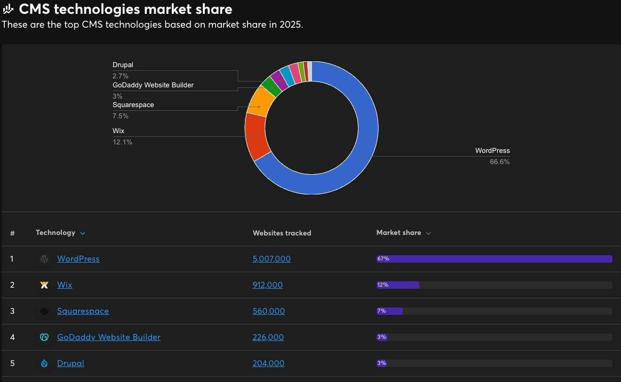The height and width of the screenshot is (382, 621).
Task: Click Wix 912,000 websites tracked link
Action: (x=267, y=285)
